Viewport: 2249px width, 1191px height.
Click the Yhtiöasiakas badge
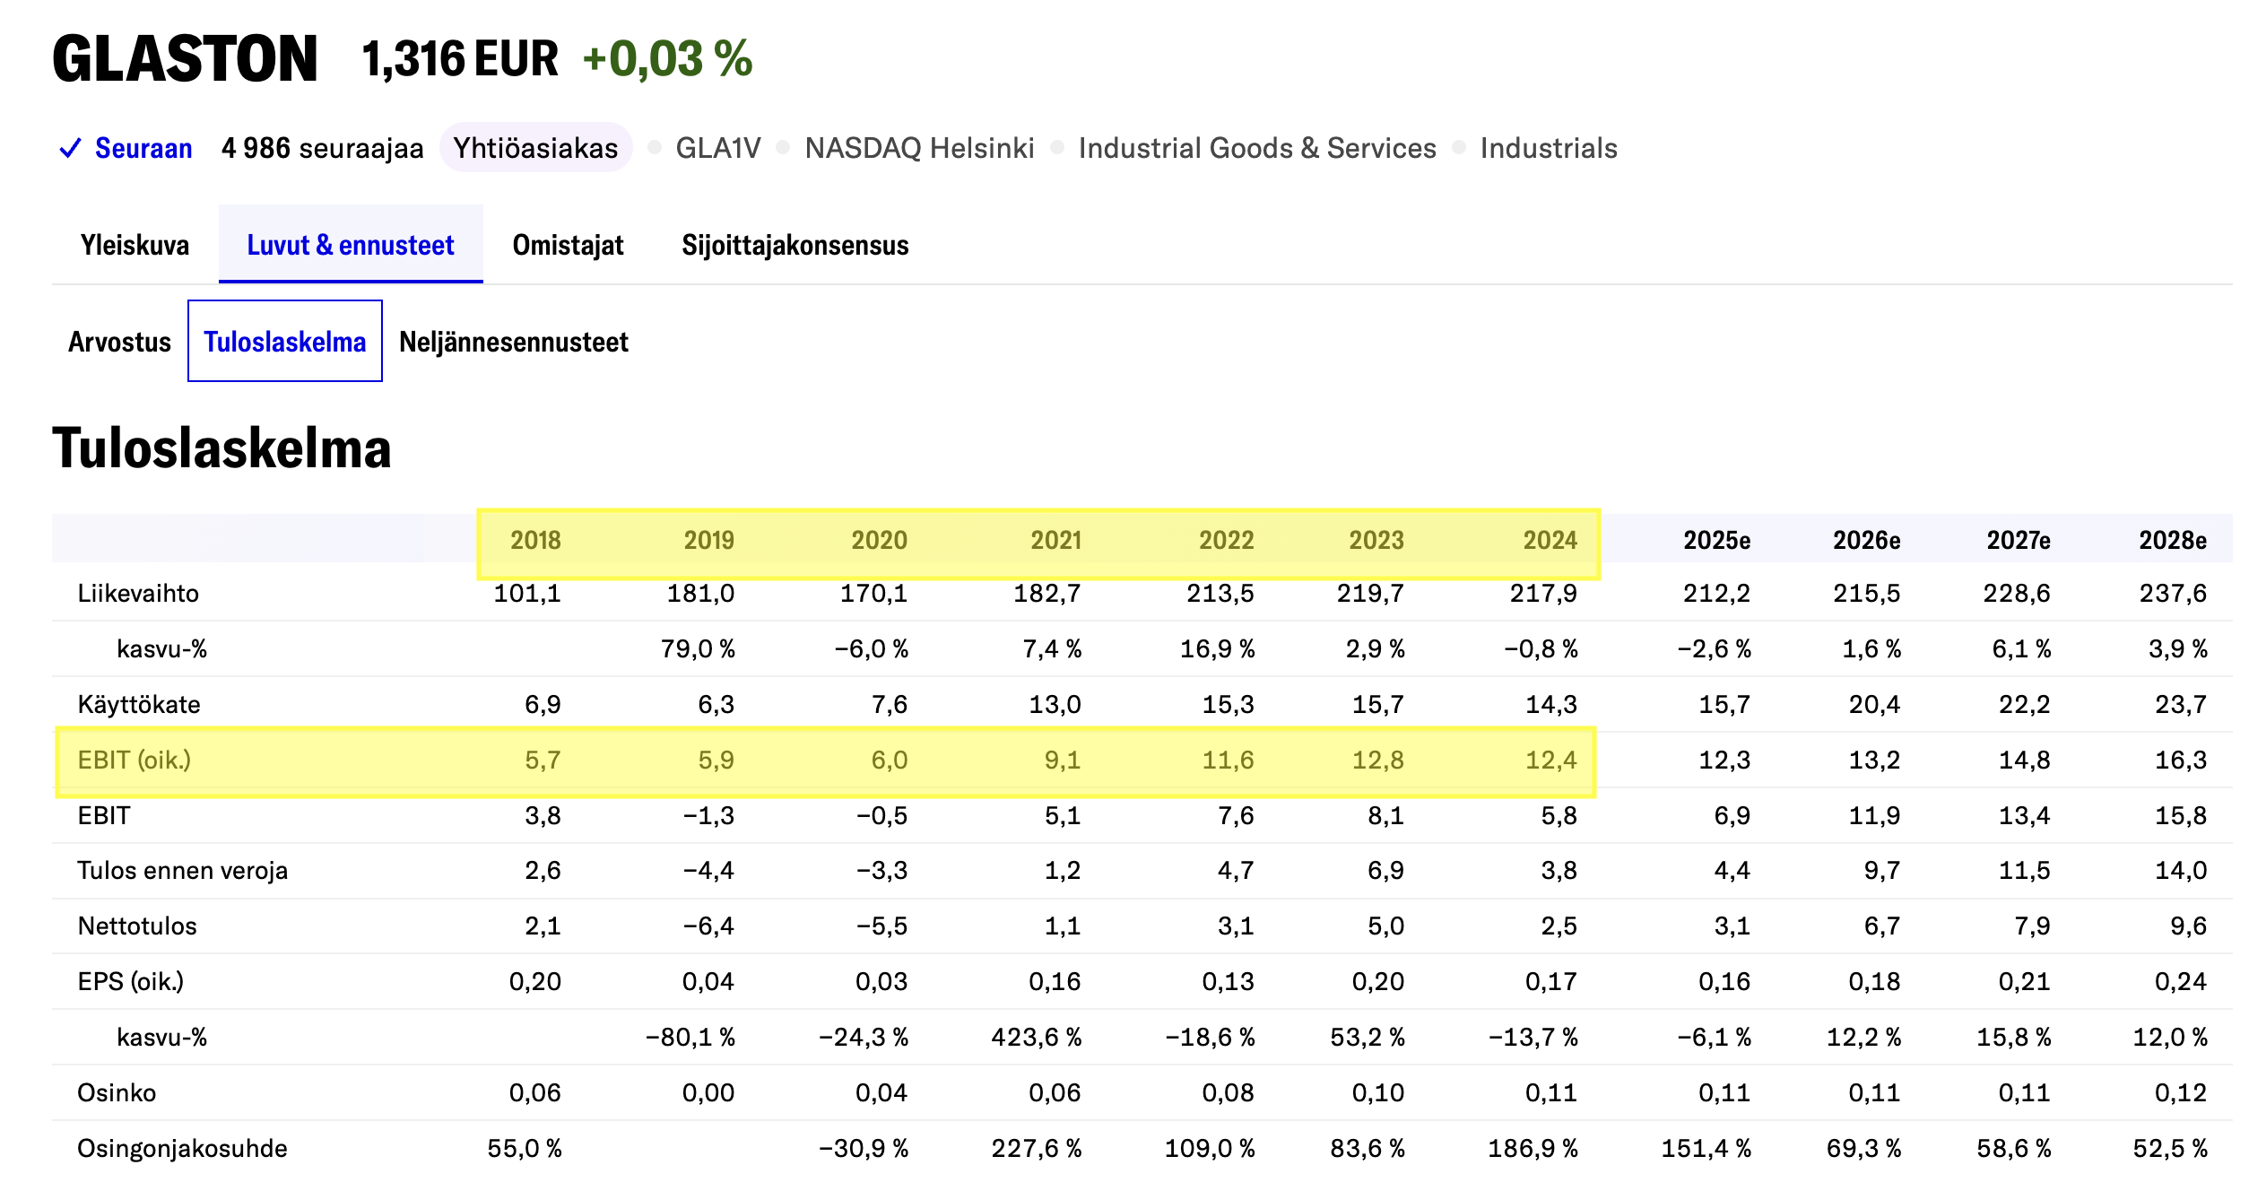535,148
